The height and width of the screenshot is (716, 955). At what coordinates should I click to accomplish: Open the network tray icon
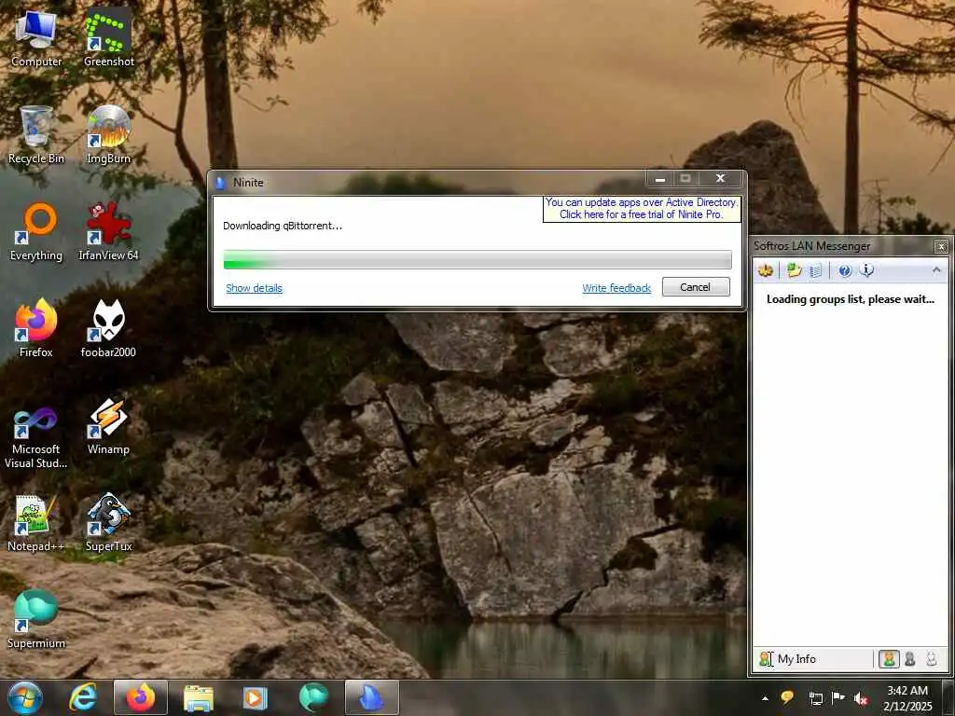coord(815,698)
